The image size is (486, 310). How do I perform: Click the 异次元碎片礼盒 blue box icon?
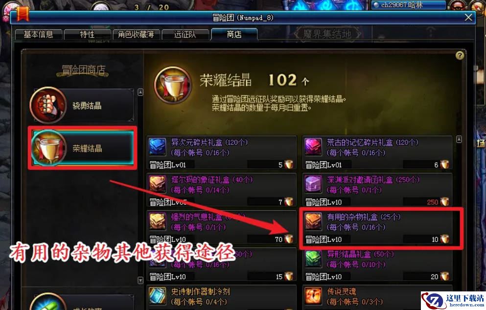[158, 147]
